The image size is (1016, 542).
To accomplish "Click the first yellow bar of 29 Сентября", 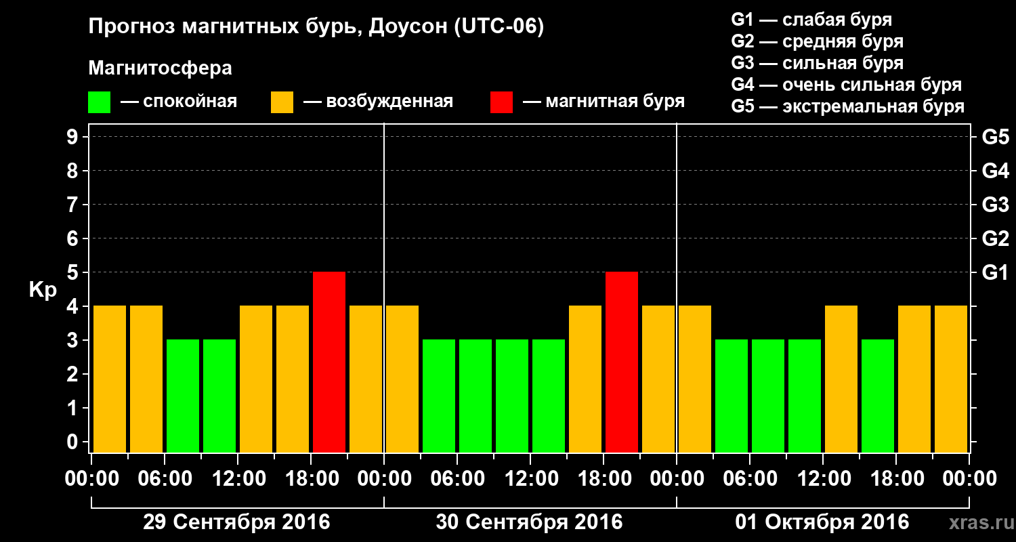I will tap(110, 379).
